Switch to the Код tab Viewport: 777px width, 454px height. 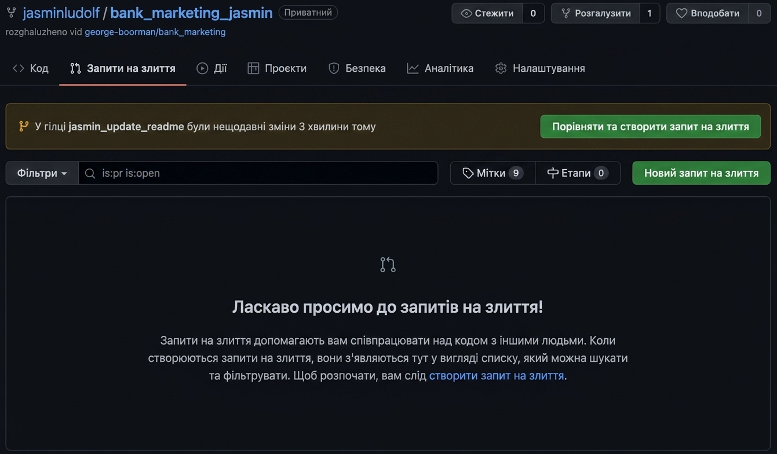pos(31,68)
